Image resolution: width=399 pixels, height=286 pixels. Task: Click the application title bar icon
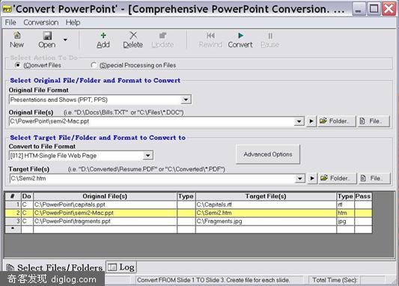coord(7,9)
